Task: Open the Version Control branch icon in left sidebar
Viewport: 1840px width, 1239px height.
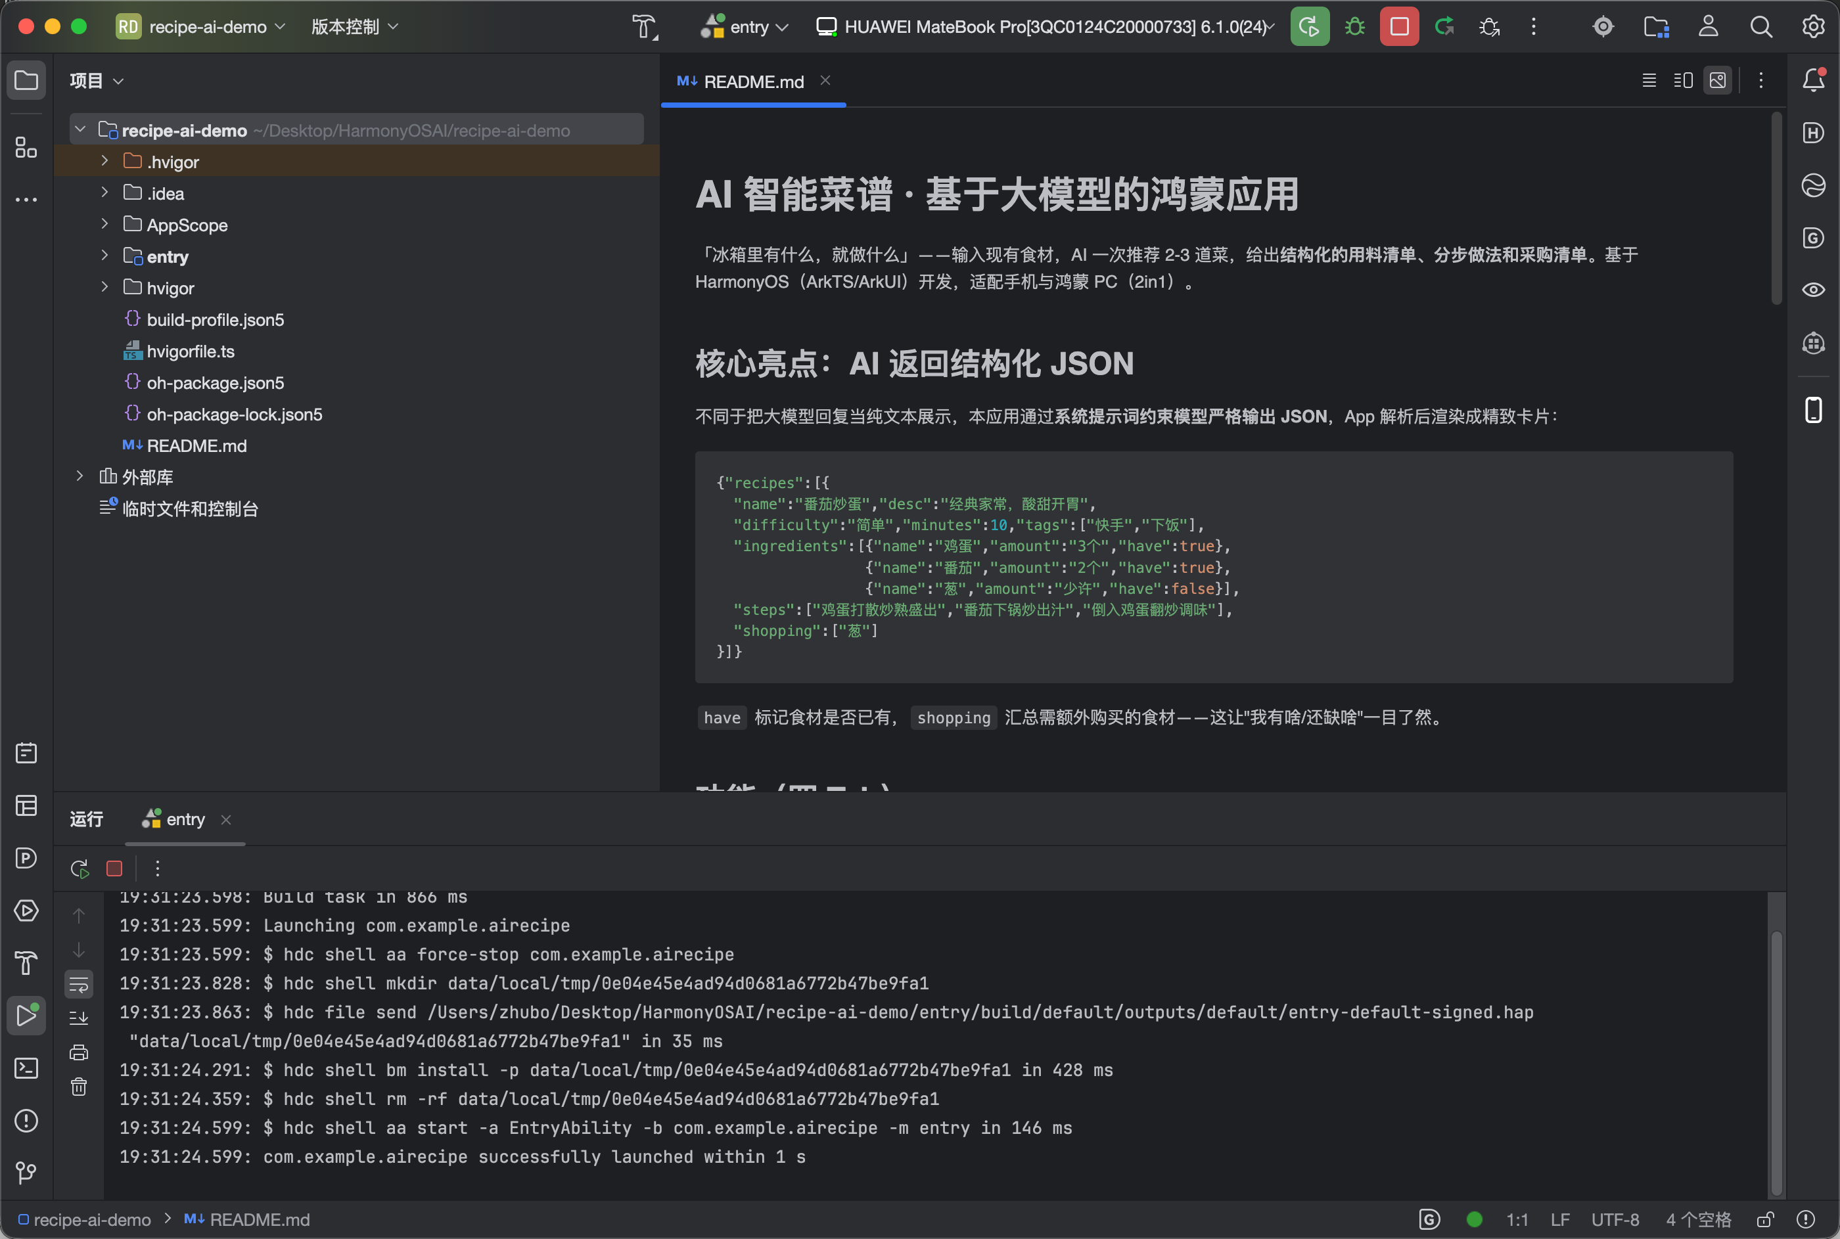Action: tap(26, 1173)
